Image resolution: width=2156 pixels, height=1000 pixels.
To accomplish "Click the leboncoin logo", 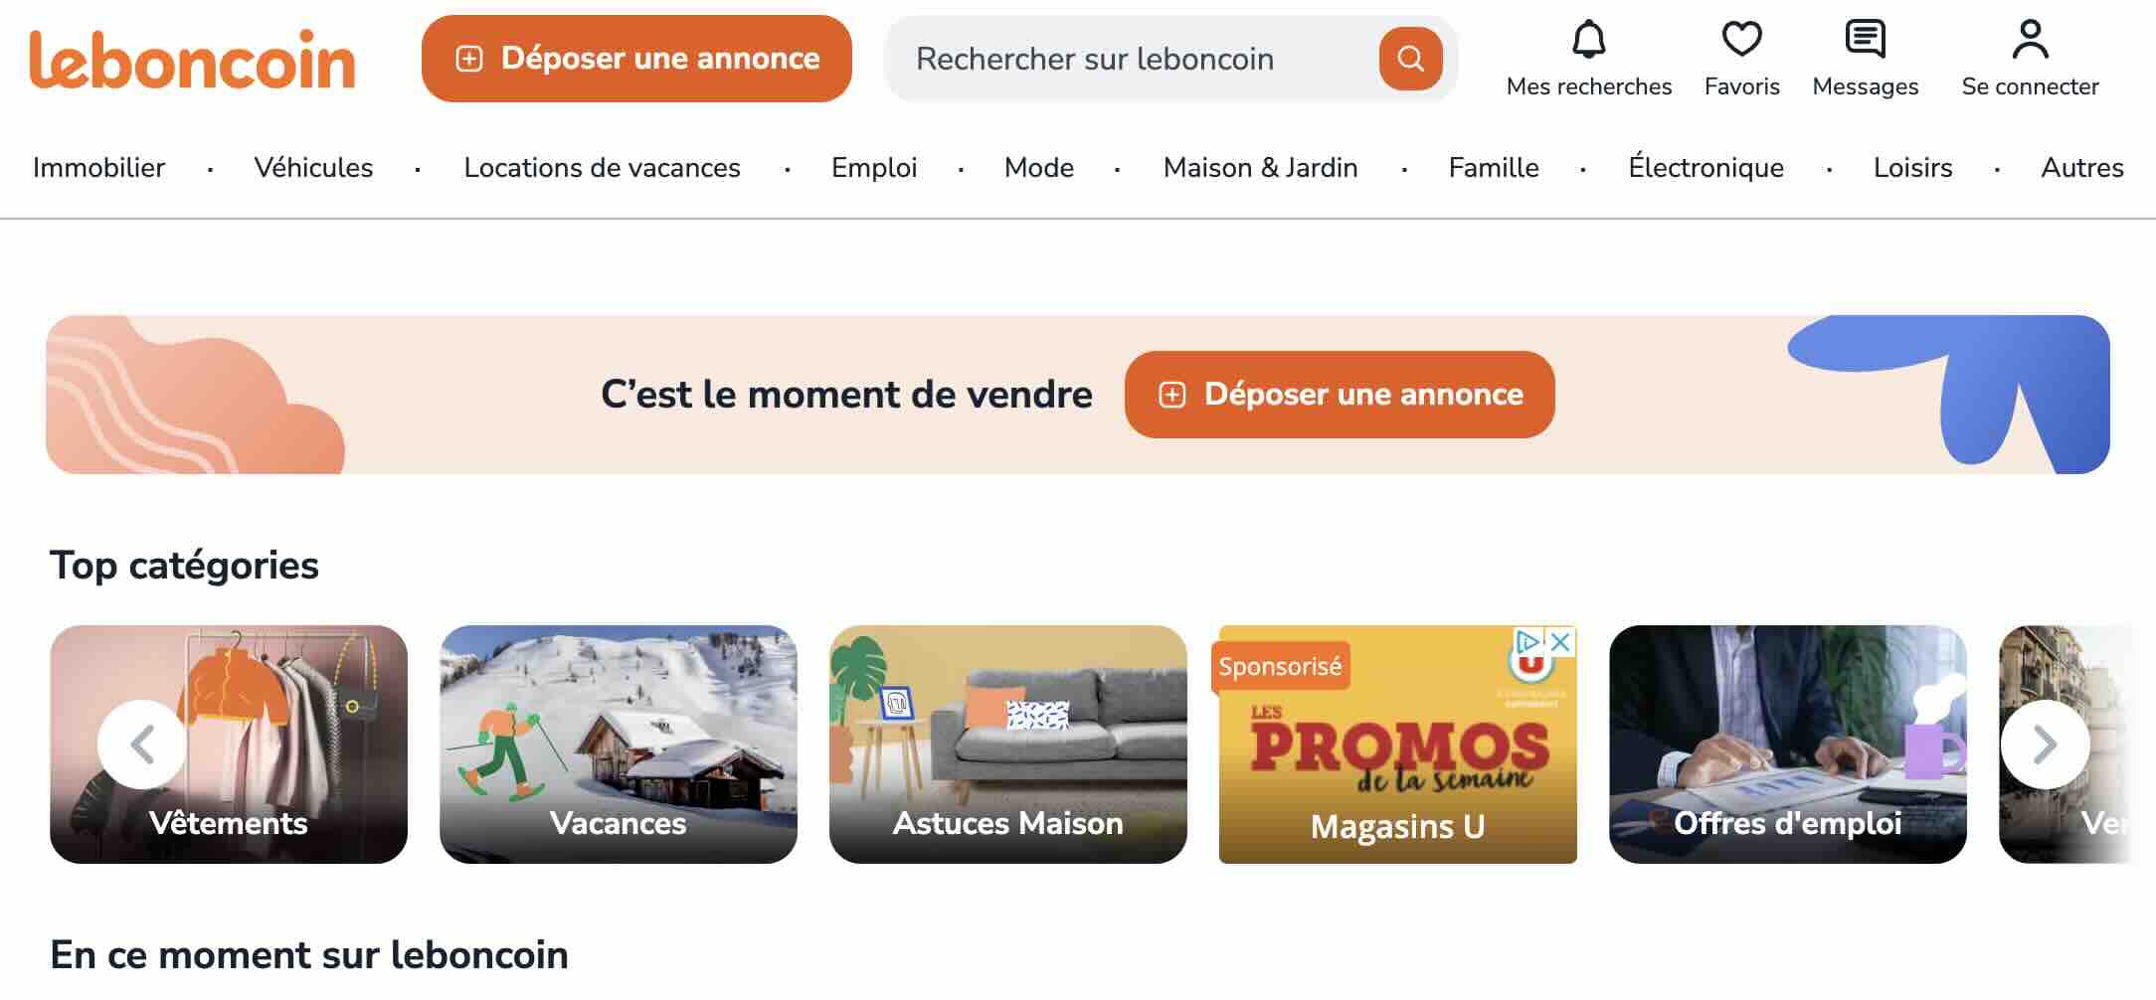I will coord(192,59).
